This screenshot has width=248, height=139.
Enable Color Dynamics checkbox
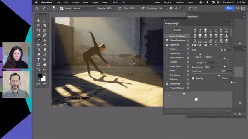coord(167,58)
